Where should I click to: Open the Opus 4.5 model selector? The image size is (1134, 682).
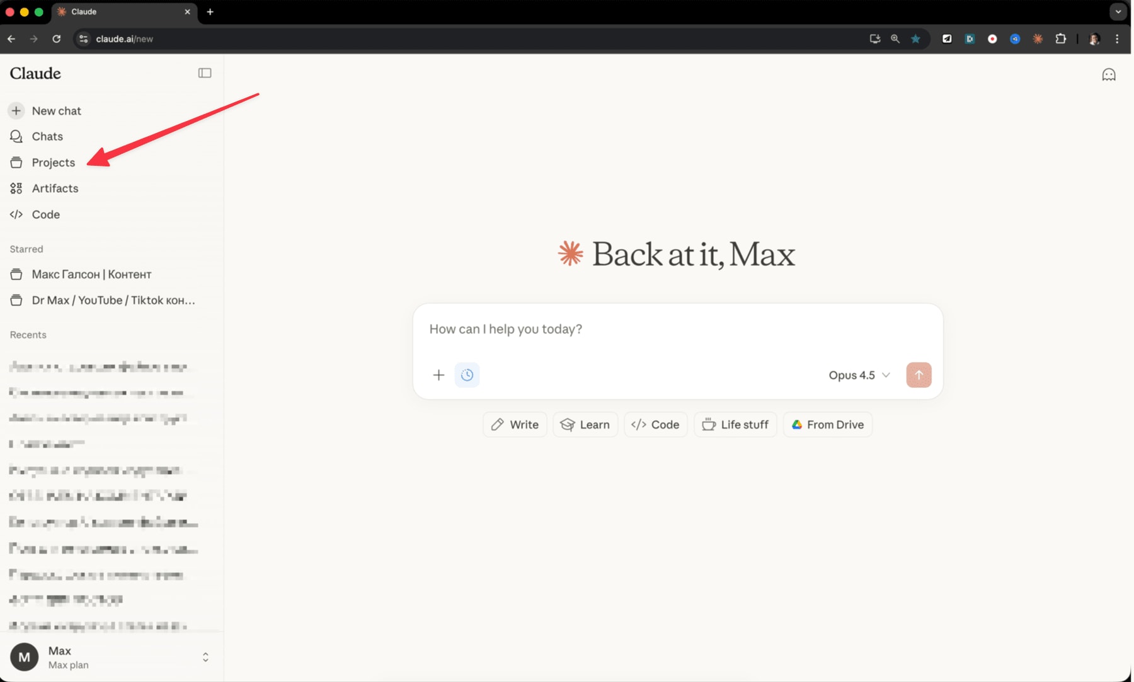click(859, 375)
